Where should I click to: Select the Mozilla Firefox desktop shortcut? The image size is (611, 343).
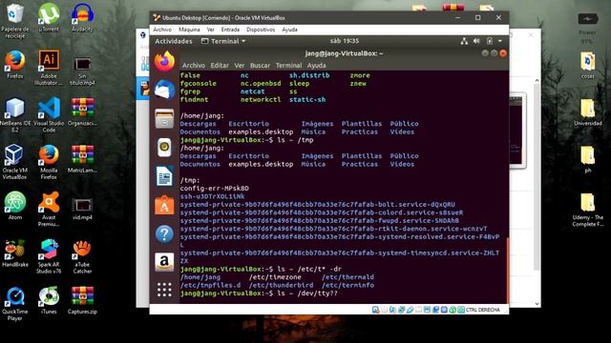pos(49,162)
